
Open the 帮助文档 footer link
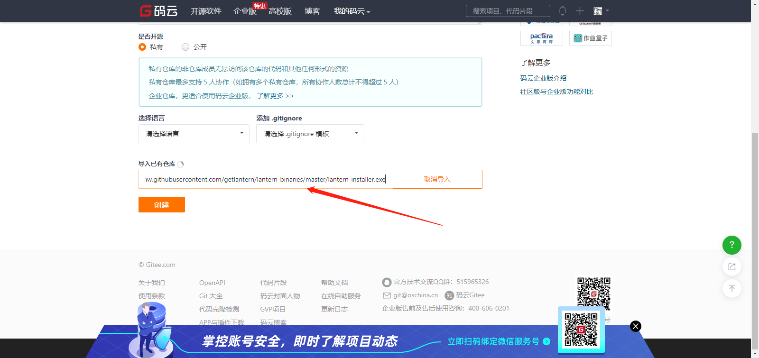pos(334,283)
